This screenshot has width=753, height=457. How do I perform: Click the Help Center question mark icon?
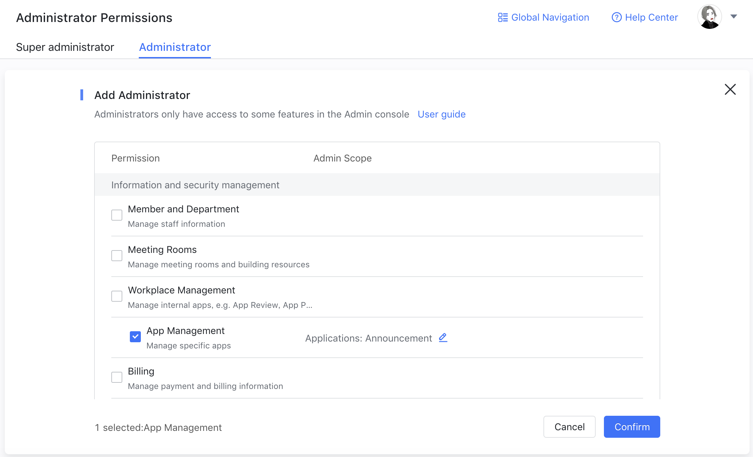coord(617,17)
